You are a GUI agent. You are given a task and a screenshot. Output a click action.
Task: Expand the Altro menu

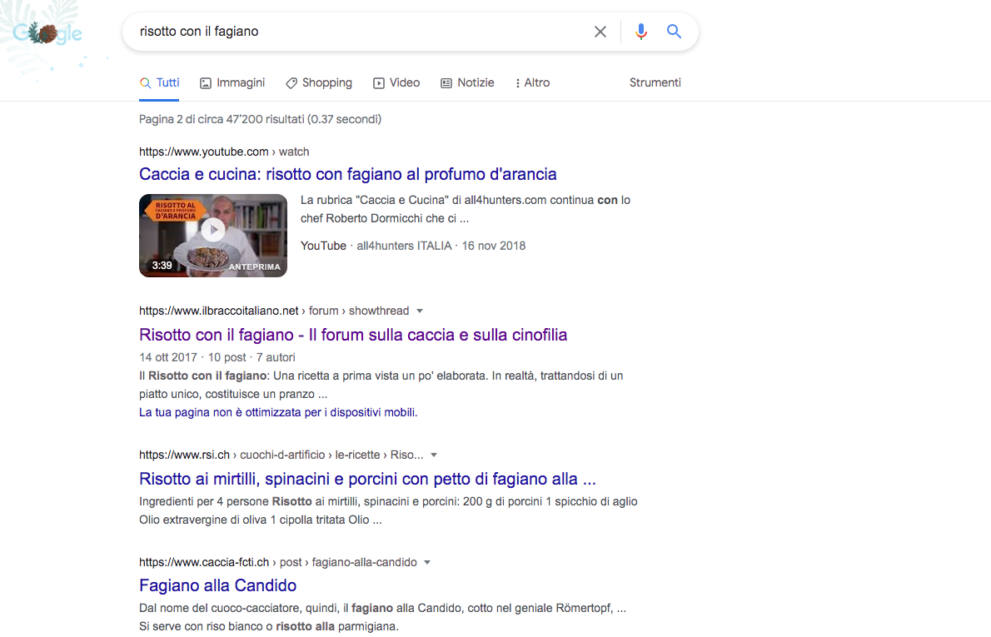pyautogui.click(x=533, y=82)
